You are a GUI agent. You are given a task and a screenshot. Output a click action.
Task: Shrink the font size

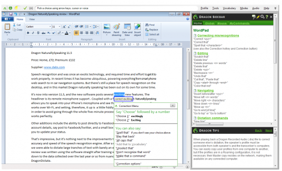coord(69,27)
